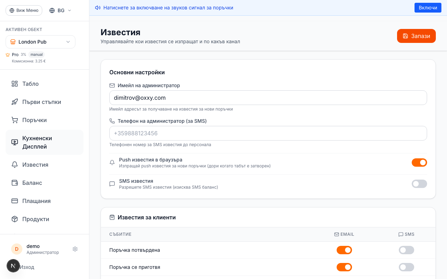447x279 pixels.
Task: Open Кухненски Дисплей screen icon
Action: (x=14, y=142)
